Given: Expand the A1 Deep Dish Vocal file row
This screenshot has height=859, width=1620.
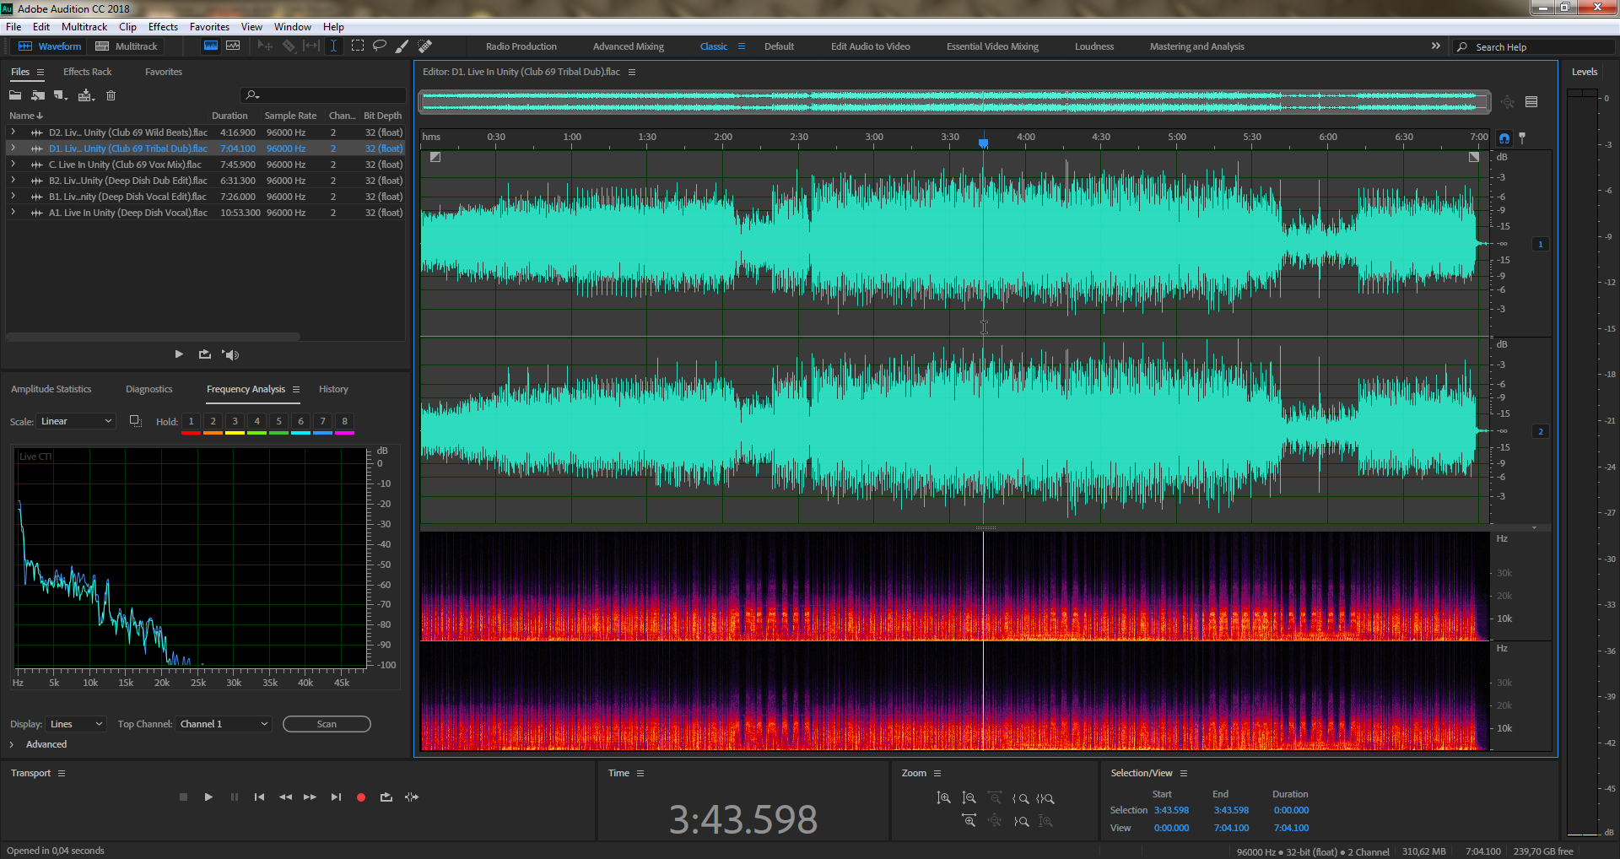Looking at the screenshot, I should click(x=13, y=213).
